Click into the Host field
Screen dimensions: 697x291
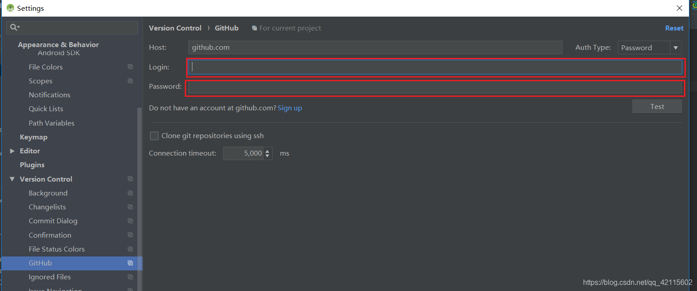pyautogui.click(x=375, y=48)
